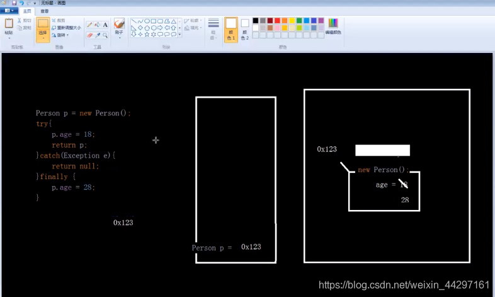Select the Pencil tool

pyautogui.click(x=89, y=25)
